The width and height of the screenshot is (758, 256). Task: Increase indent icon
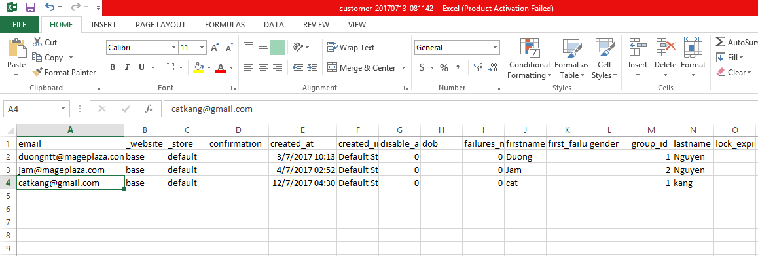[x=312, y=67]
